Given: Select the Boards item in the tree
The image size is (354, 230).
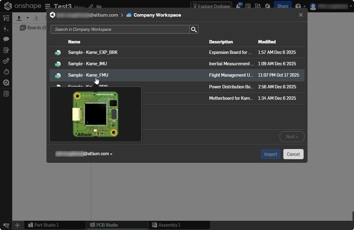Looking at the screenshot, I should [x=33, y=28].
